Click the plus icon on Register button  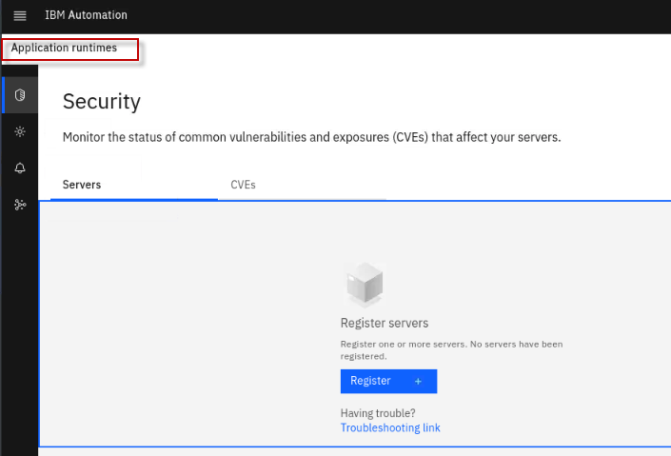click(x=418, y=381)
